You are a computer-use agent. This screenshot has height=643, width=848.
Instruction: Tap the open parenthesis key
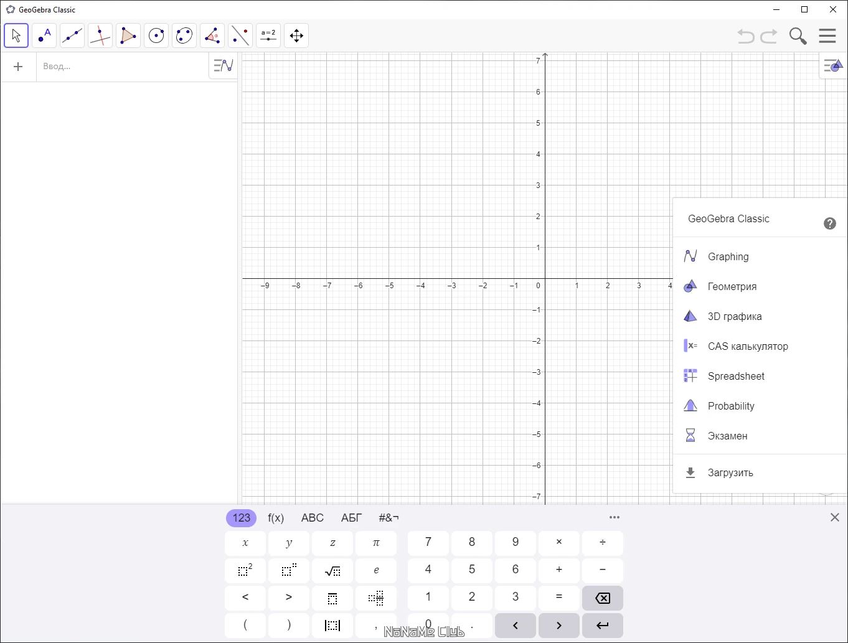pyautogui.click(x=245, y=625)
